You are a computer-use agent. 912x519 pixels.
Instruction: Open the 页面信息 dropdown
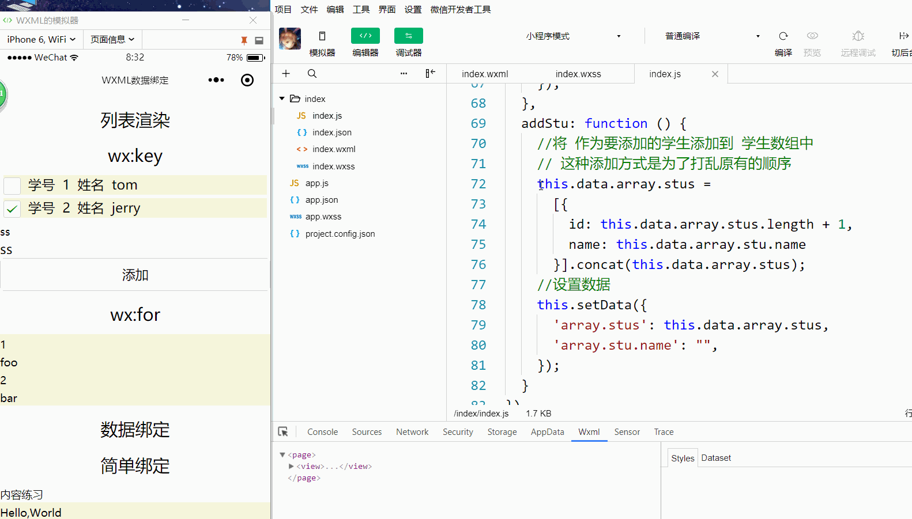click(112, 39)
